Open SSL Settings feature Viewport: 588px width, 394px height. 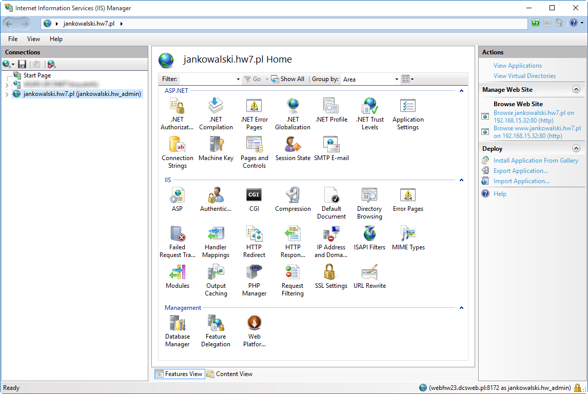point(331,277)
